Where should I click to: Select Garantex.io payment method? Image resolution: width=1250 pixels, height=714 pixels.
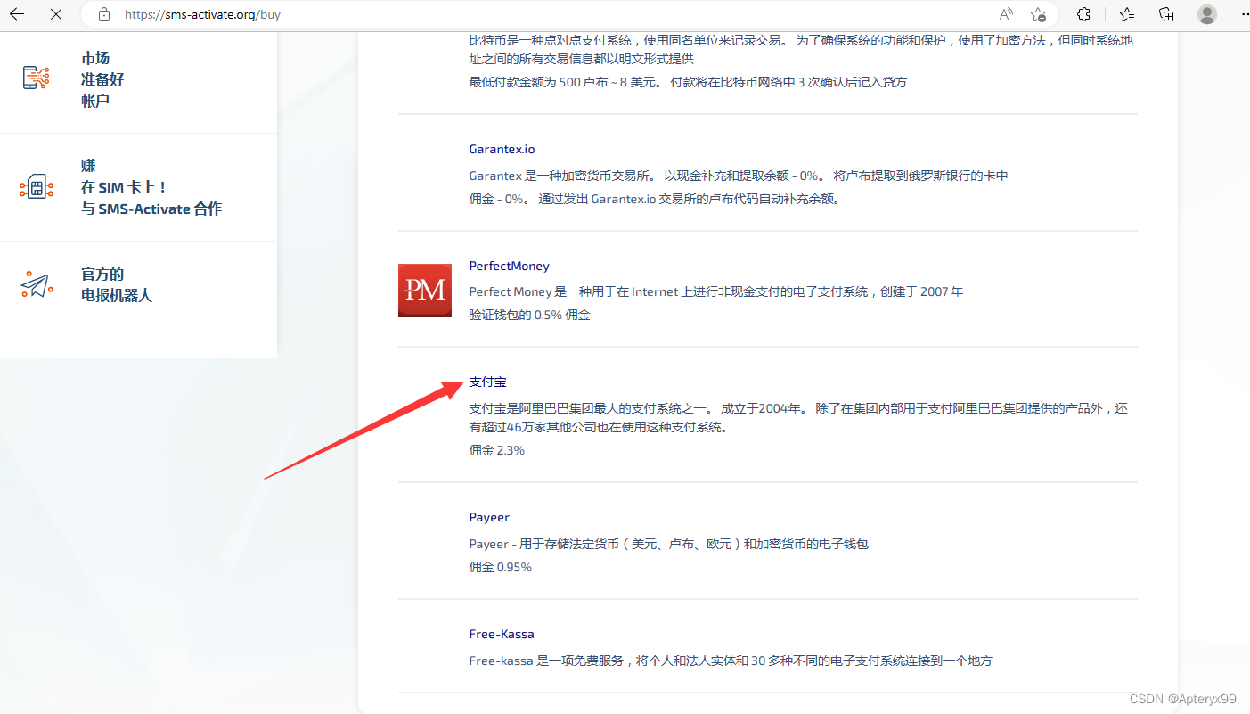(502, 149)
